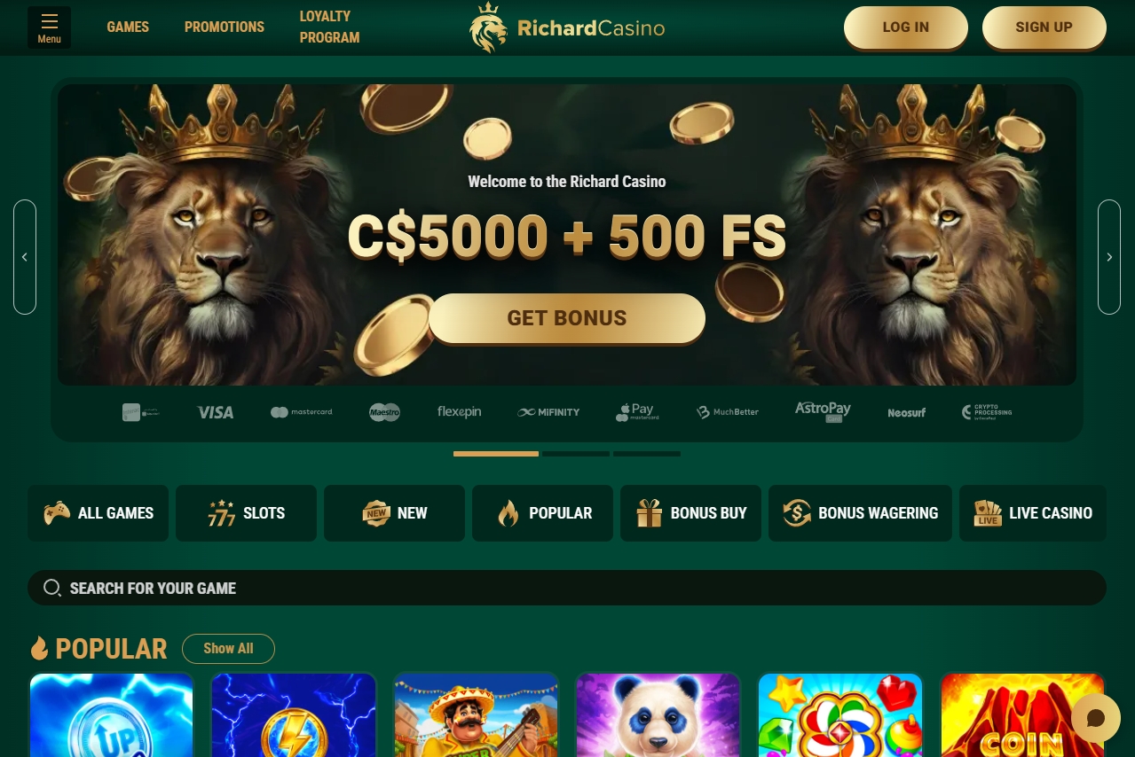Select the Bonus Wagering category
1135x757 pixels.
[860, 513]
